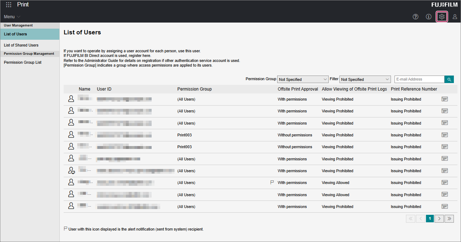The height and width of the screenshot is (242, 461).
Task: Open the Filter dropdown
Action: [365, 79]
